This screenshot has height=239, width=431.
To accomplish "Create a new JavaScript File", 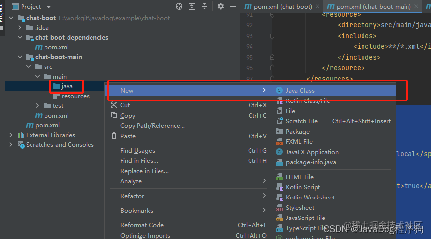I will (333, 218).
